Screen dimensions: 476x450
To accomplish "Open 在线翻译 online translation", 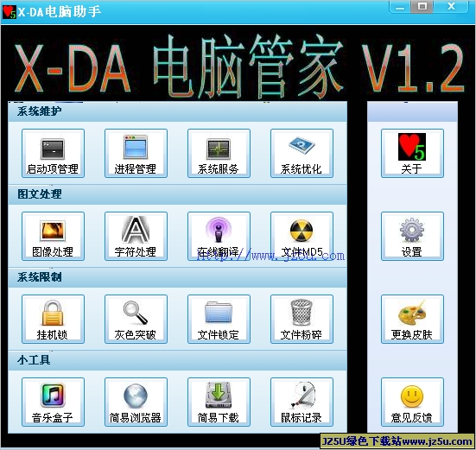I will [x=219, y=236].
